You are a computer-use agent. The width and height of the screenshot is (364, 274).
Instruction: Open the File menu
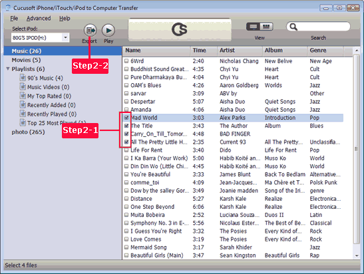pos(14,19)
